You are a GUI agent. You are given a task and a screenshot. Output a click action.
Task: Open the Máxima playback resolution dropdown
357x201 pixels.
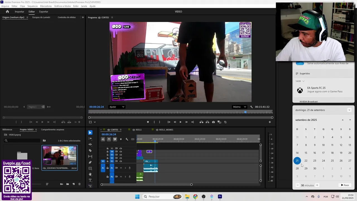240,107
